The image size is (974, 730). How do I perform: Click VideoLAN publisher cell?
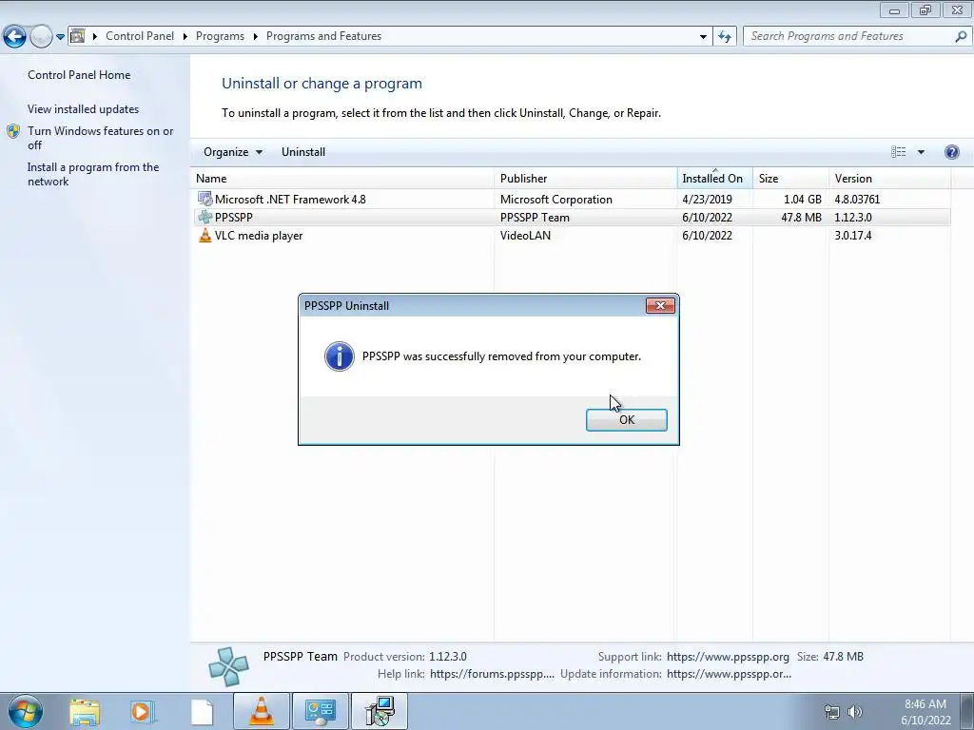click(525, 236)
